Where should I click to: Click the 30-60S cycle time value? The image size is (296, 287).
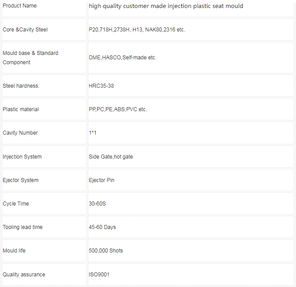coord(97,204)
